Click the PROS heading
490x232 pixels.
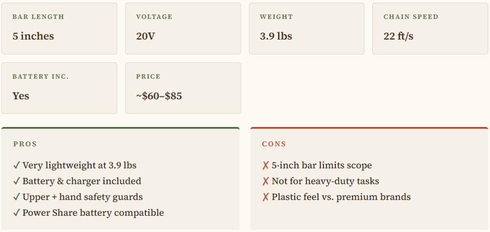point(25,144)
